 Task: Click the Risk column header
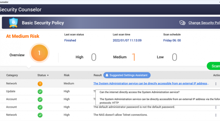click(67, 75)
